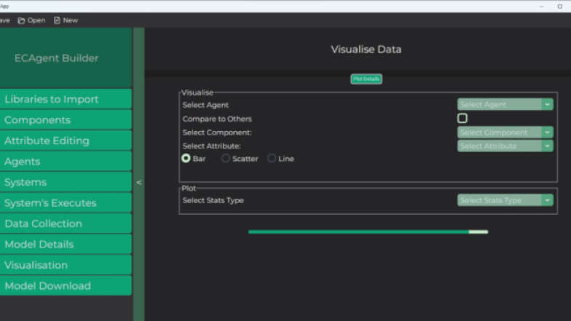Click the New file icon in toolbar
This screenshot has height=321, width=571.
57,20
